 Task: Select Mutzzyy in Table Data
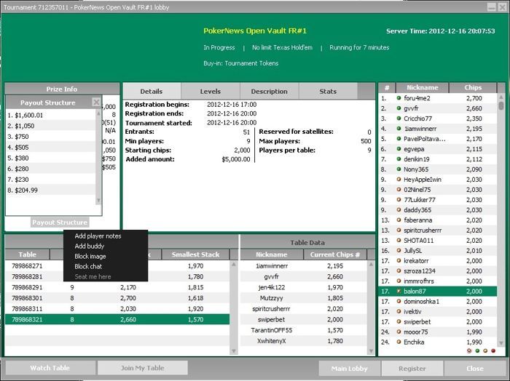[x=304, y=298]
